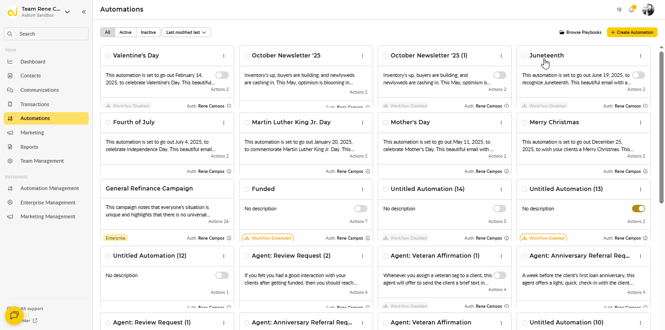Collapse the sidebar with double chevron icon
665x330 pixels.
coord(84,12)
